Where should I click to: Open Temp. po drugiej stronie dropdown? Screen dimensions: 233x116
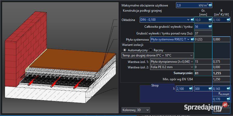[x=158, y=55]
